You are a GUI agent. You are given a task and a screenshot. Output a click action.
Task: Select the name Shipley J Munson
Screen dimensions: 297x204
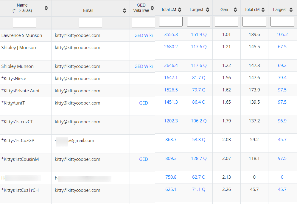coord(18,48)
